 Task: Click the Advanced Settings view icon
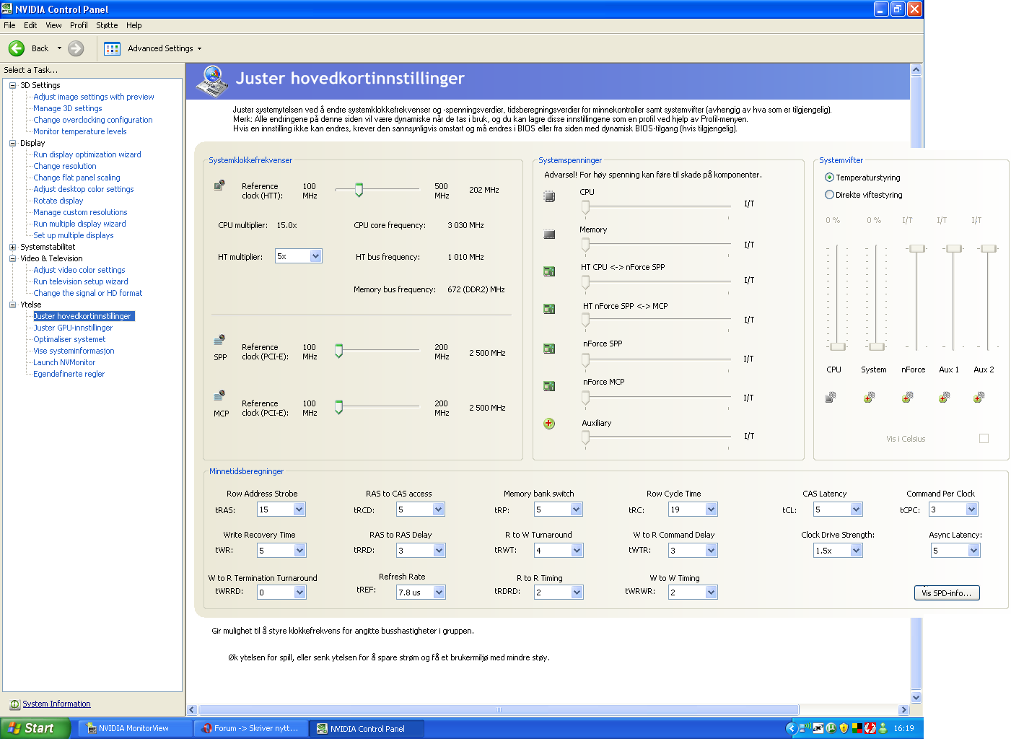pos(112,48)
